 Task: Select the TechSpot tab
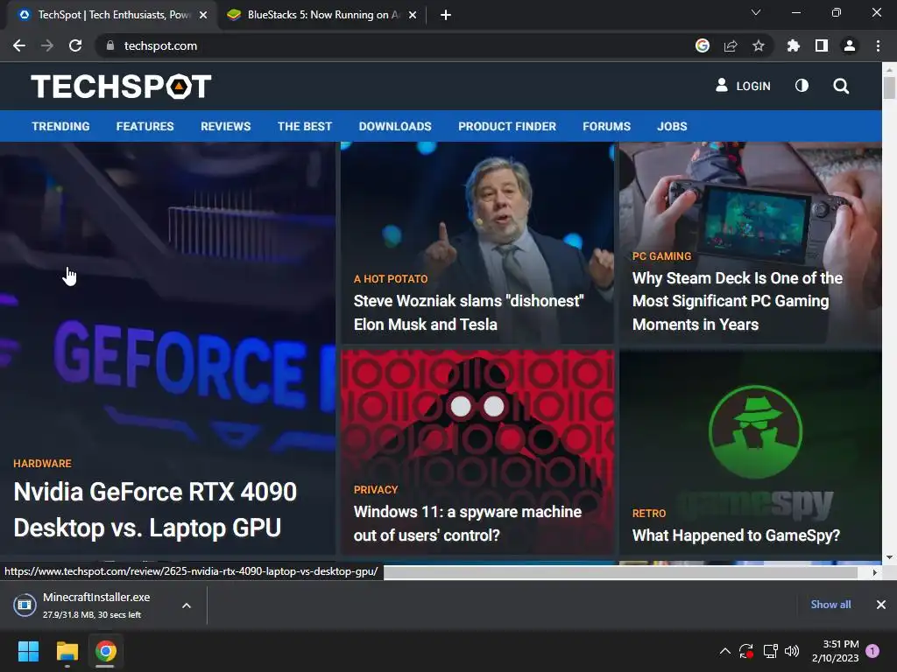pyautogui.click(x=113, y=15)
